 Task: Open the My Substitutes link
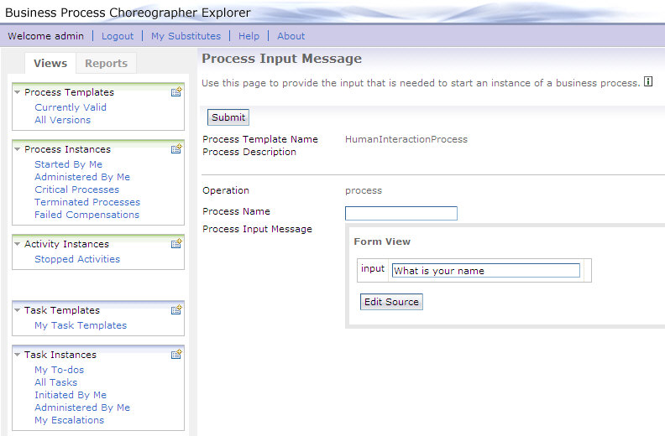(x=186, y=36)
